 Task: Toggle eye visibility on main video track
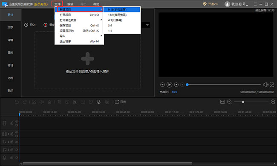tap(17, 122)
